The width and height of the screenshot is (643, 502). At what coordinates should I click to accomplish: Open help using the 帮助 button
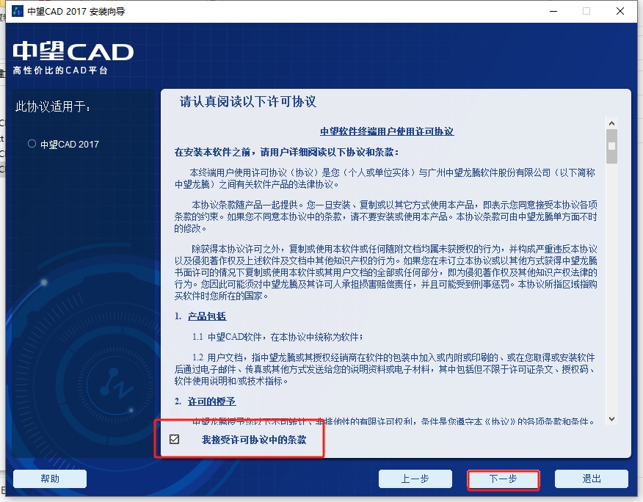(50, 479)
